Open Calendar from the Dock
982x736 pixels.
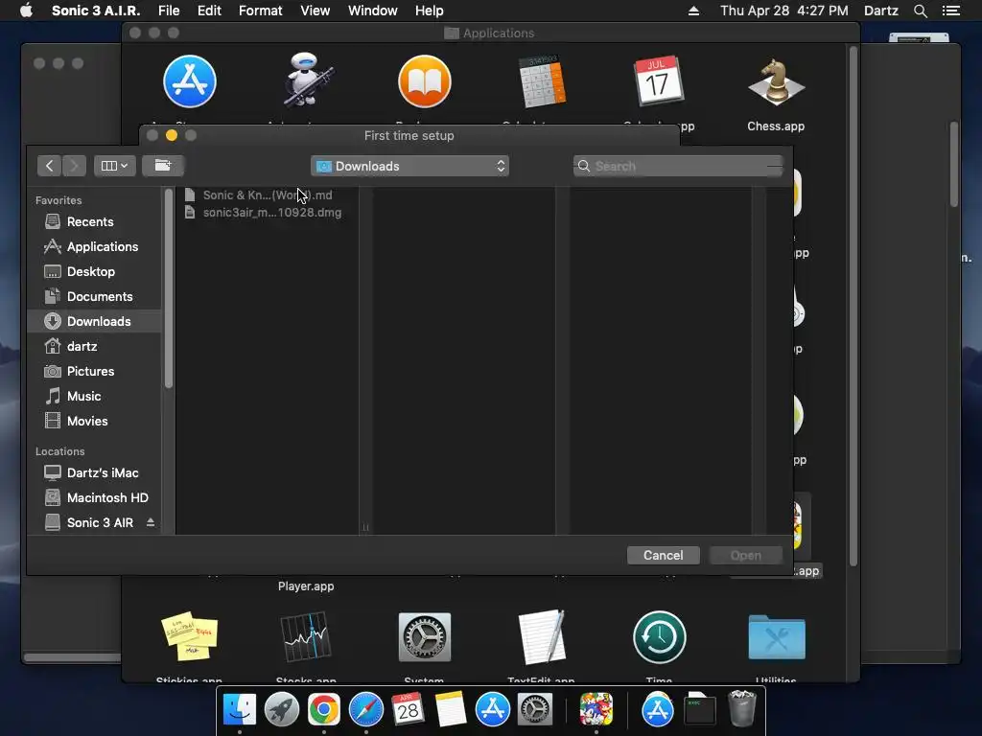[x=408, y=710]
